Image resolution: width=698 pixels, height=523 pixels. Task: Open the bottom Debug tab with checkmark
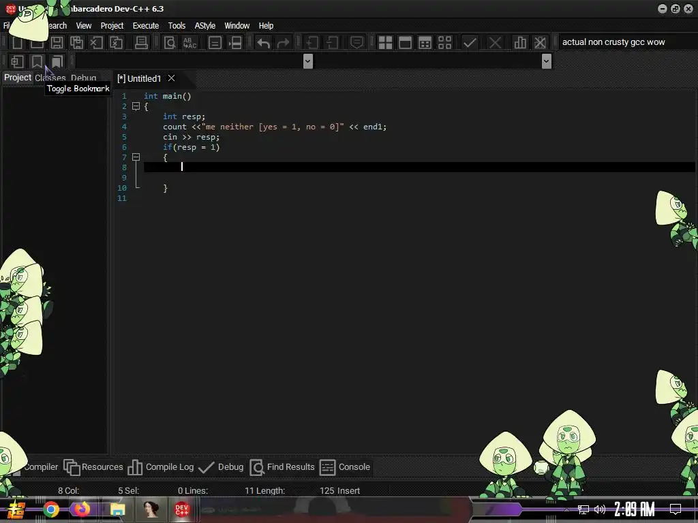point(221,467)
